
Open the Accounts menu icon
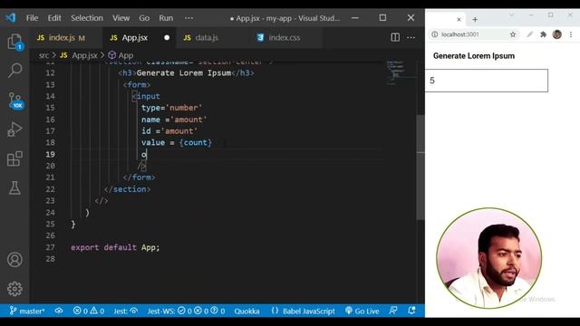pyautogui.click(x=14, y=260)
